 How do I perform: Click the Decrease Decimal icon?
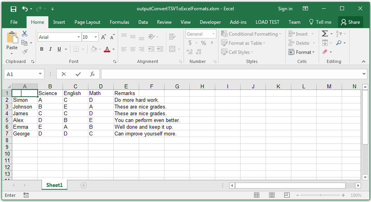[199, 52]
